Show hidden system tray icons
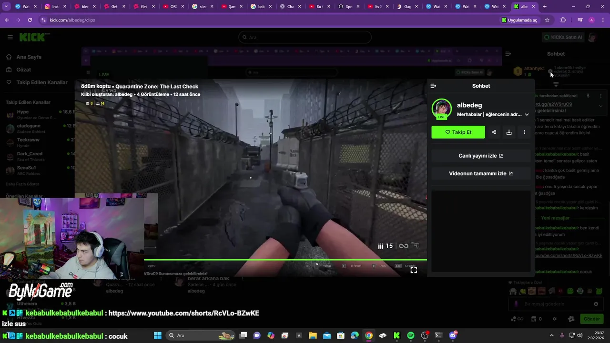This screenshot has width=610, height=343. click(552, 335)
